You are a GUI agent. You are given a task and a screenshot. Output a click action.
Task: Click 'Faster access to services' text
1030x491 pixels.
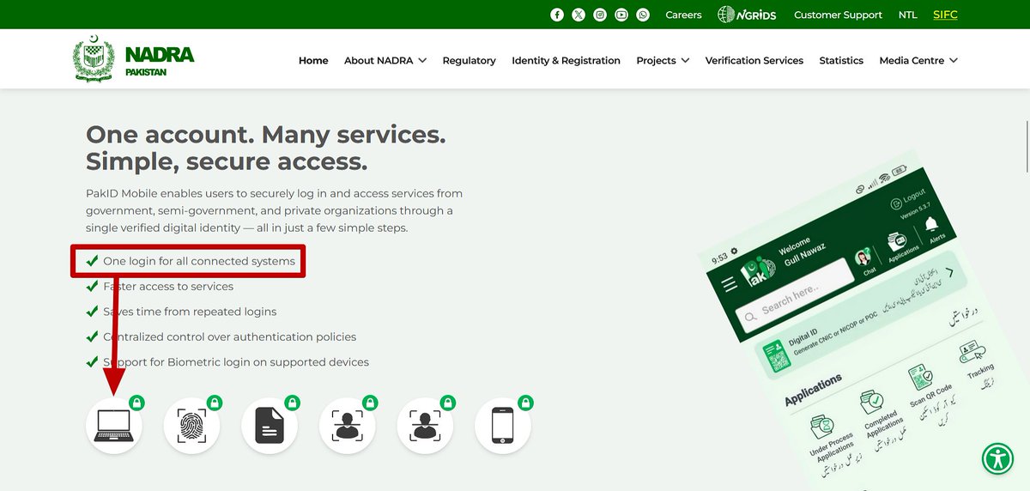click(x=168, y=287)
